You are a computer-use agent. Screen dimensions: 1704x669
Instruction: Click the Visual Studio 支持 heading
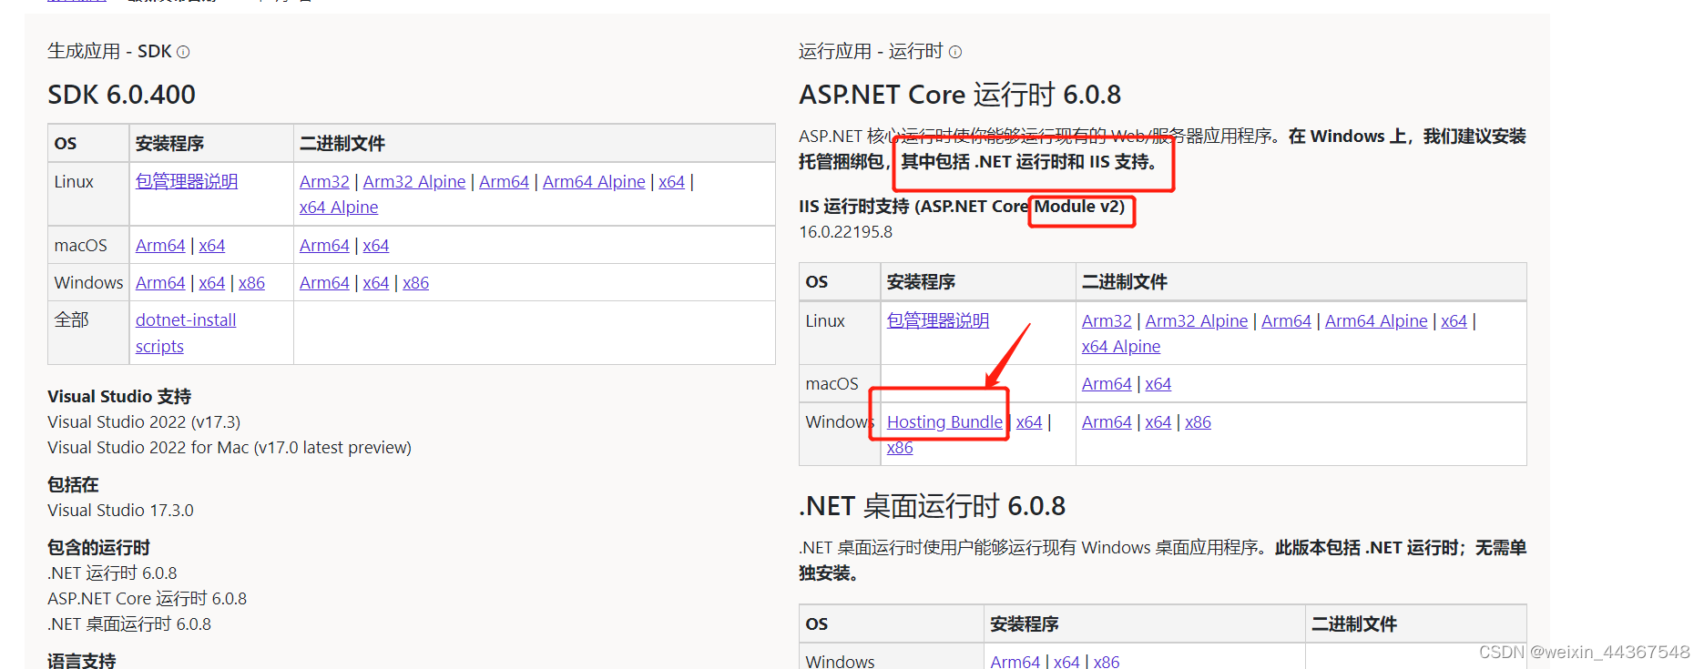pyautogui.click(x=119, y=397)
